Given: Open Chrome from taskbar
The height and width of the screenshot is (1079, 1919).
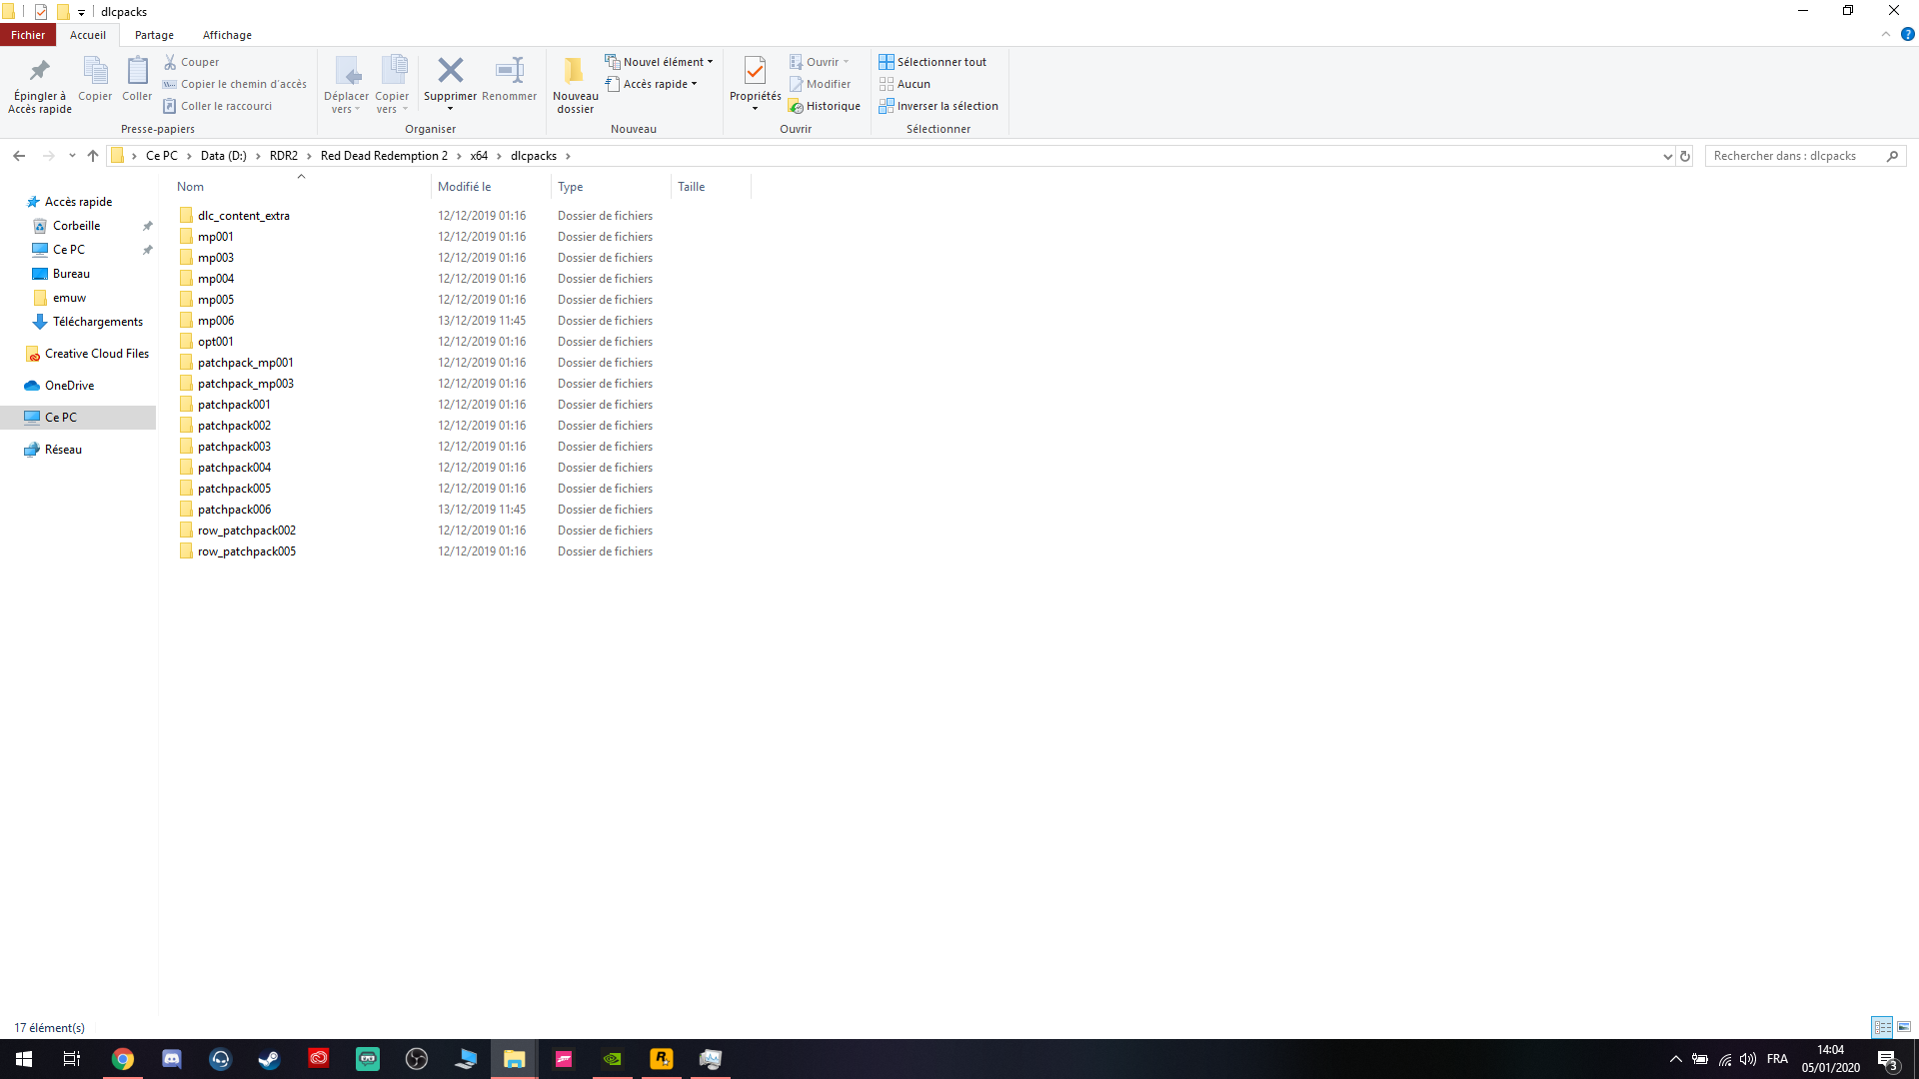Looking at the screenshot, I should click(122, 1059).
